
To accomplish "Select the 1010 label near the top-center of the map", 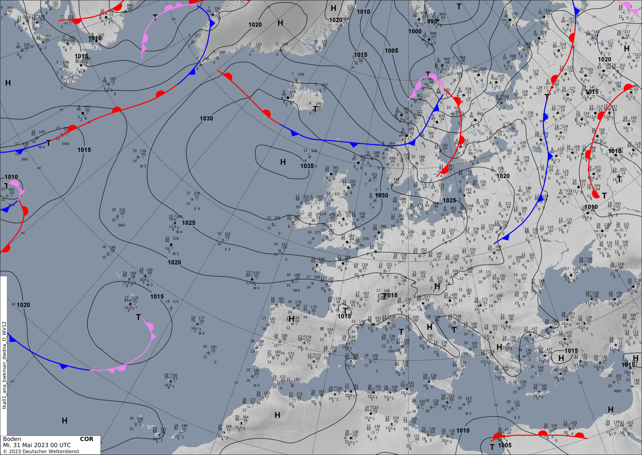I will click(x=364, y=12).
